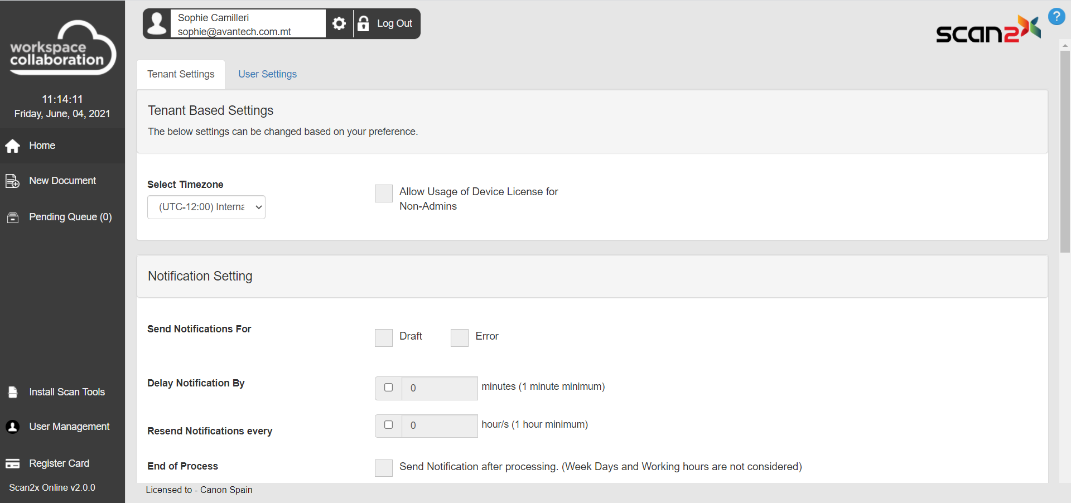Check the Draft notification checkbox

(x=384, y=338)
